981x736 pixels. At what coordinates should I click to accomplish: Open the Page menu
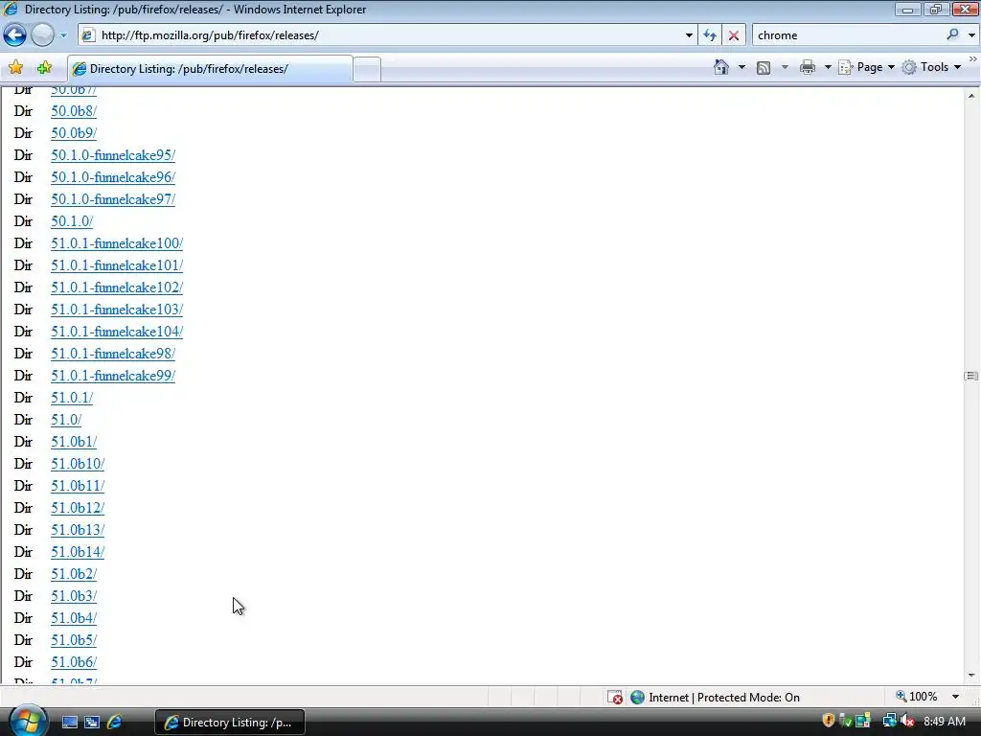[866, 67]
